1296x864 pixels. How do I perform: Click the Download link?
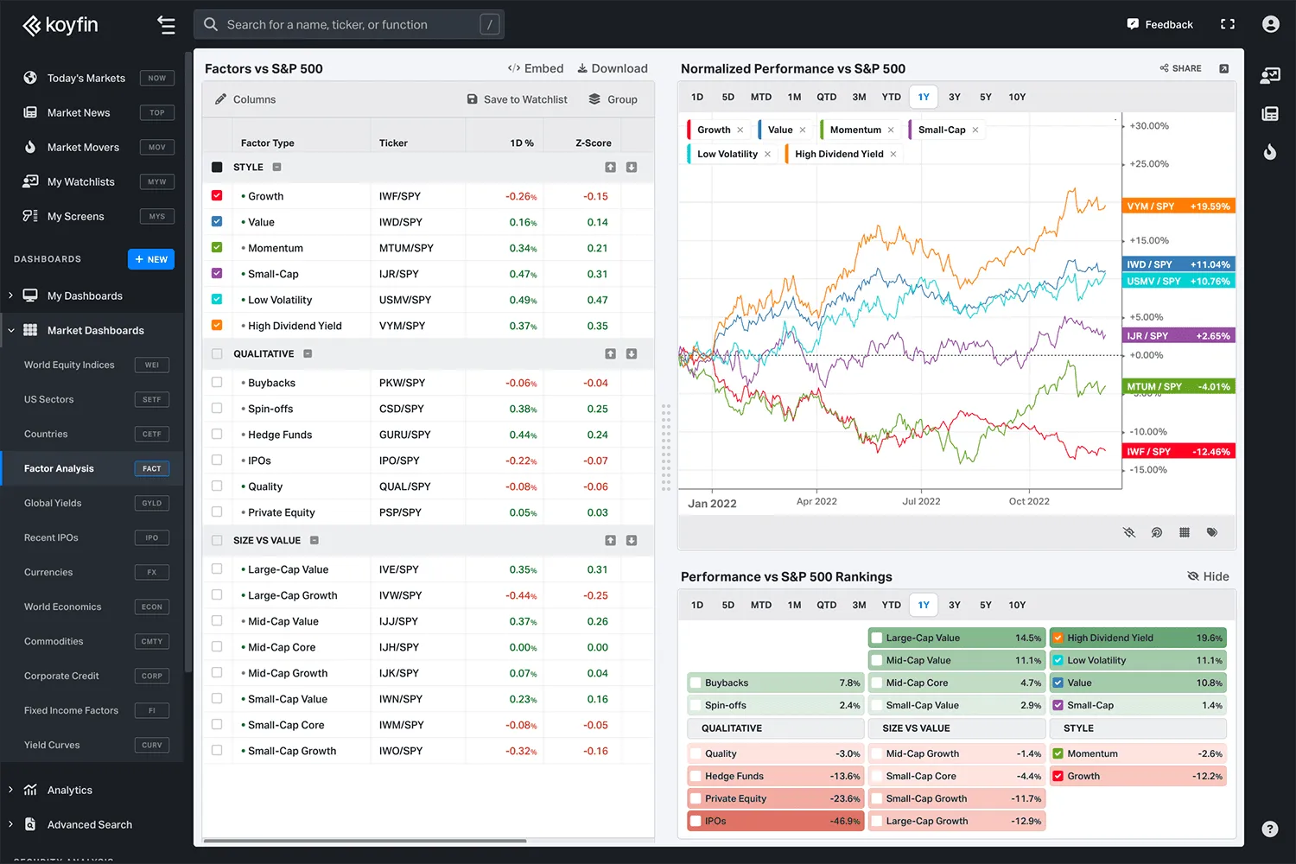tap(613, 68)
